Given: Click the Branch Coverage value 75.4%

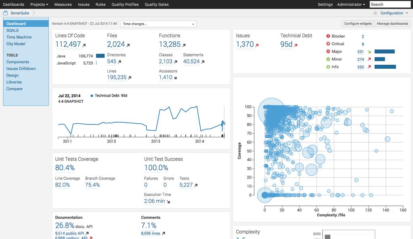Looking at the screenshot, I should coord(92,185).
